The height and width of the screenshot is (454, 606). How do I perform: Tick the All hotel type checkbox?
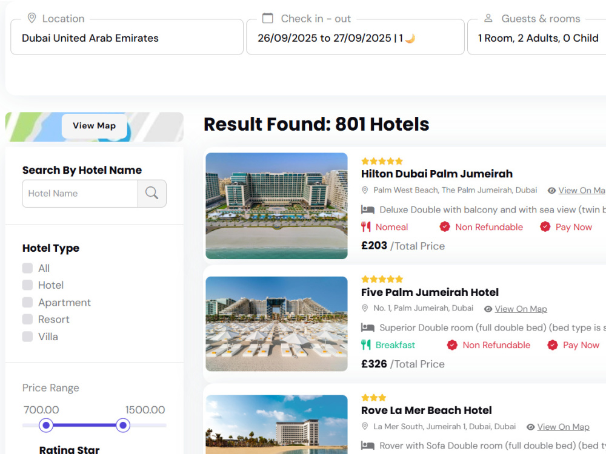(x=27, y=268)
